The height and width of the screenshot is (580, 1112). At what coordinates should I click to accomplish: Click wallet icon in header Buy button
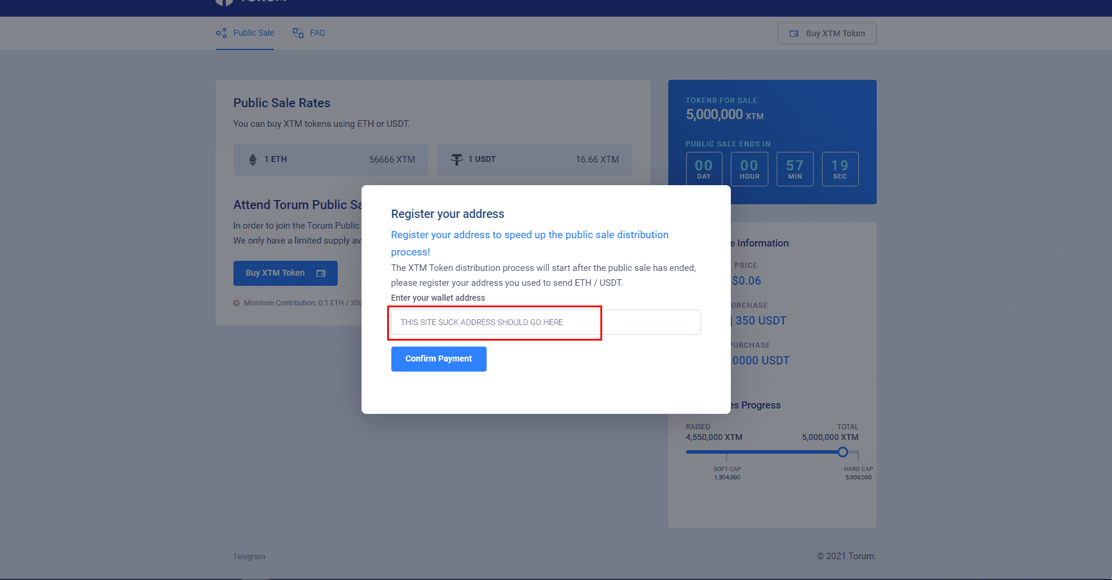tap(794, 34)
